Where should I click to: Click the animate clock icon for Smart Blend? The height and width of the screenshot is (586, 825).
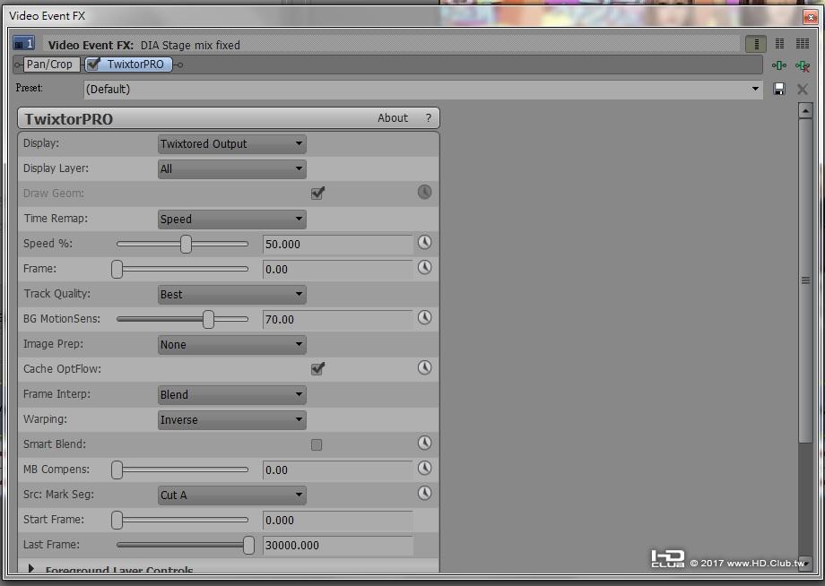[x=424, y=443]
